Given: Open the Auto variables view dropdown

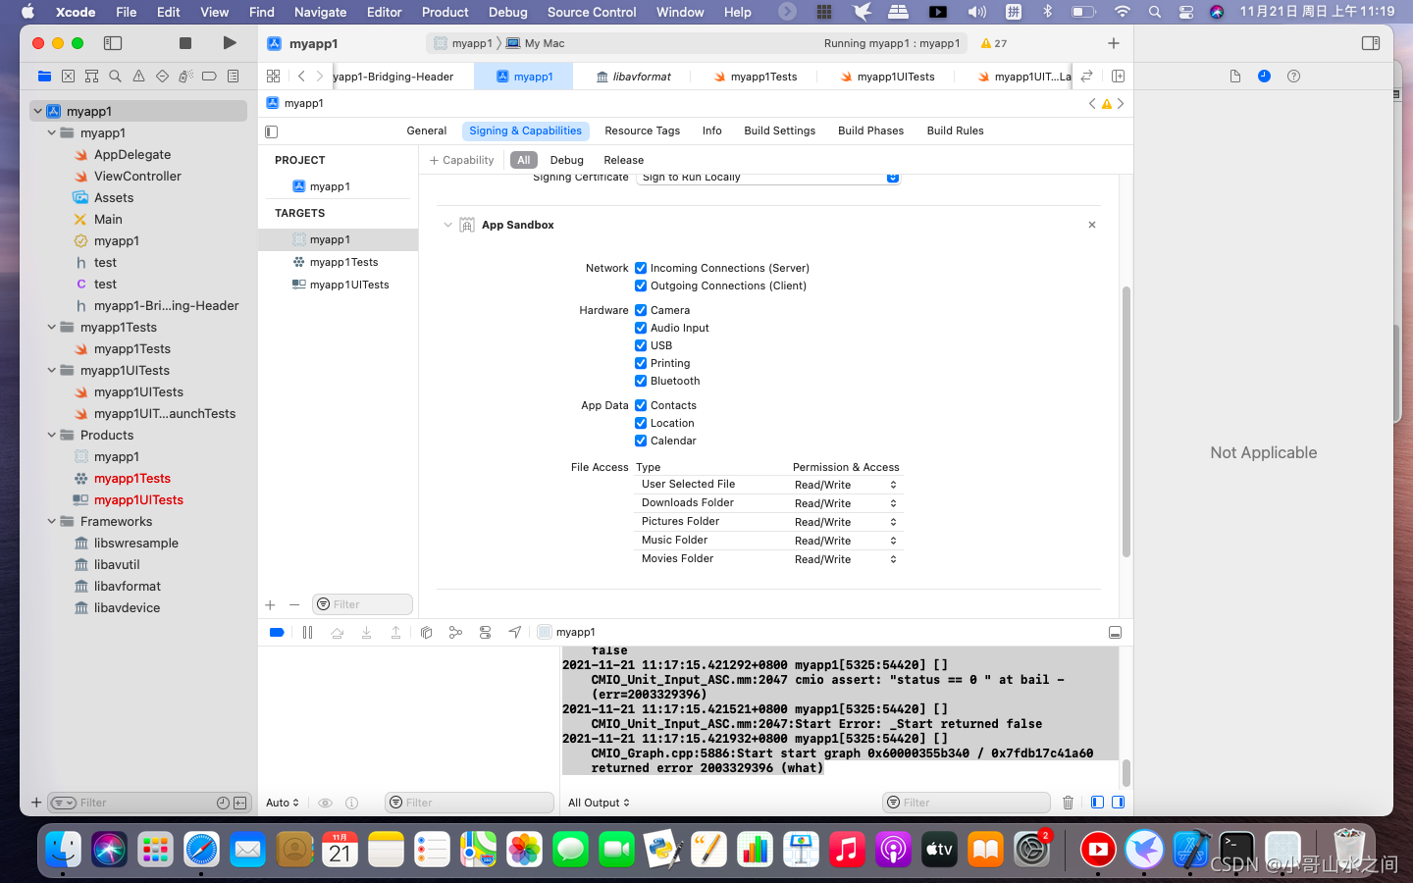Looking at the screenshot, I should coord(283,803).
